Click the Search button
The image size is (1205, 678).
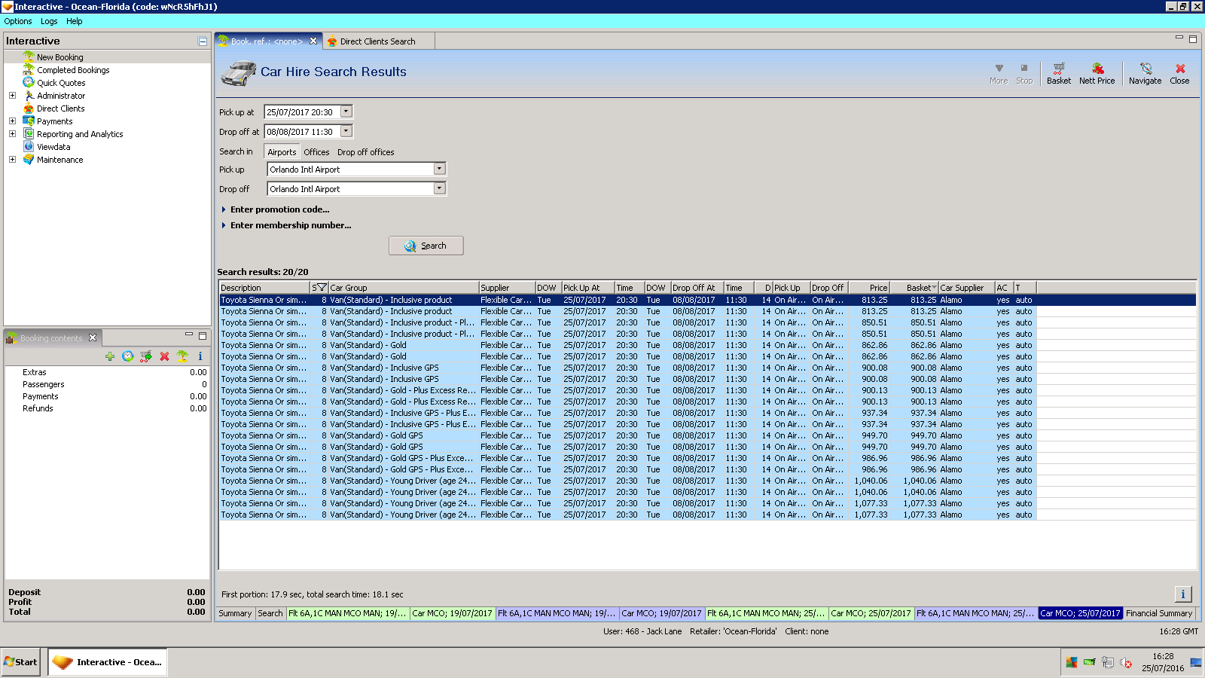426,246
